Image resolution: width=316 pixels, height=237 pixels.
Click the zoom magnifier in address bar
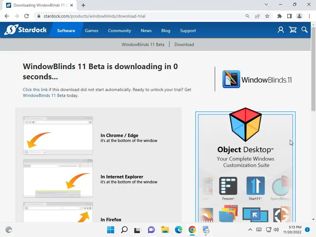pos(247,16)
